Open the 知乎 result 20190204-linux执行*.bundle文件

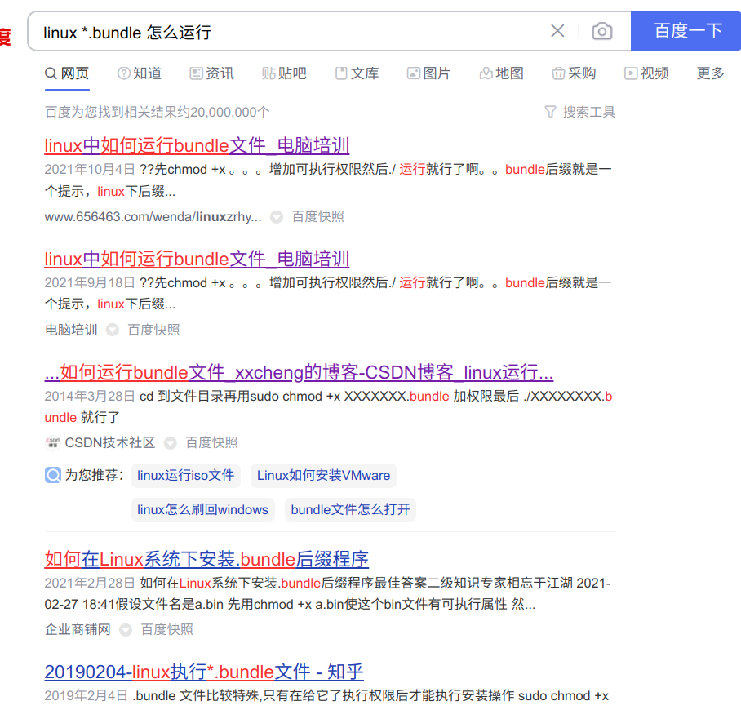(x=204, y=672)
